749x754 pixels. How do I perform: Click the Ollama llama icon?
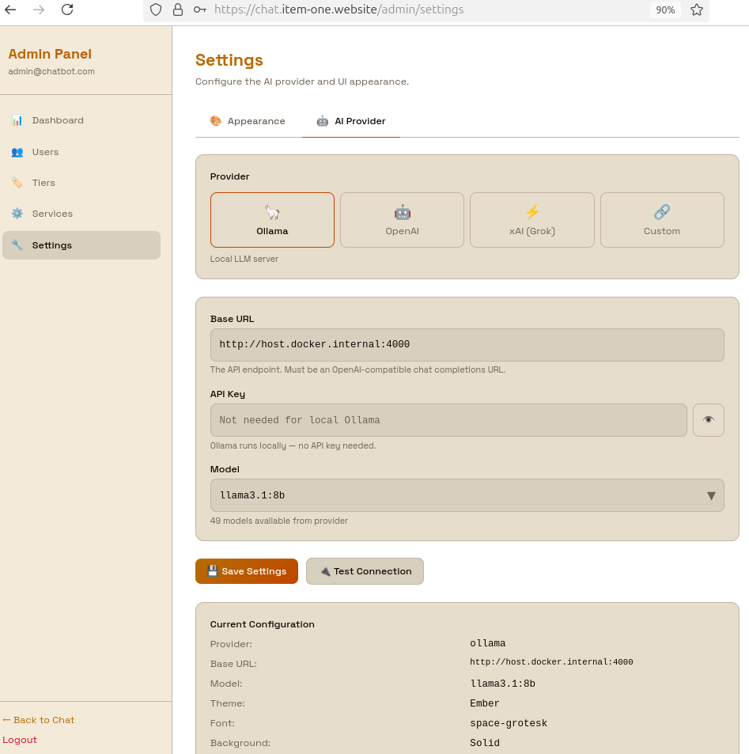[272, 212]
